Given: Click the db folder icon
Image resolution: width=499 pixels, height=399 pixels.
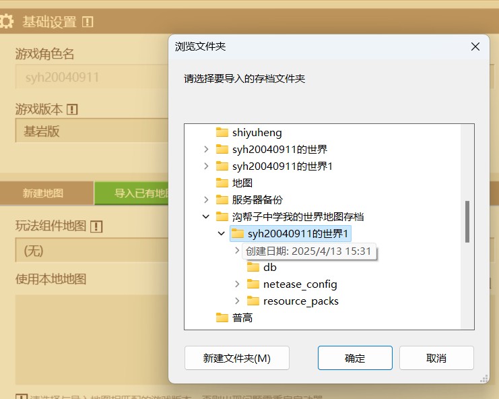Looking at the screenshot, I should pyautogui.click(x=253, y=267).
